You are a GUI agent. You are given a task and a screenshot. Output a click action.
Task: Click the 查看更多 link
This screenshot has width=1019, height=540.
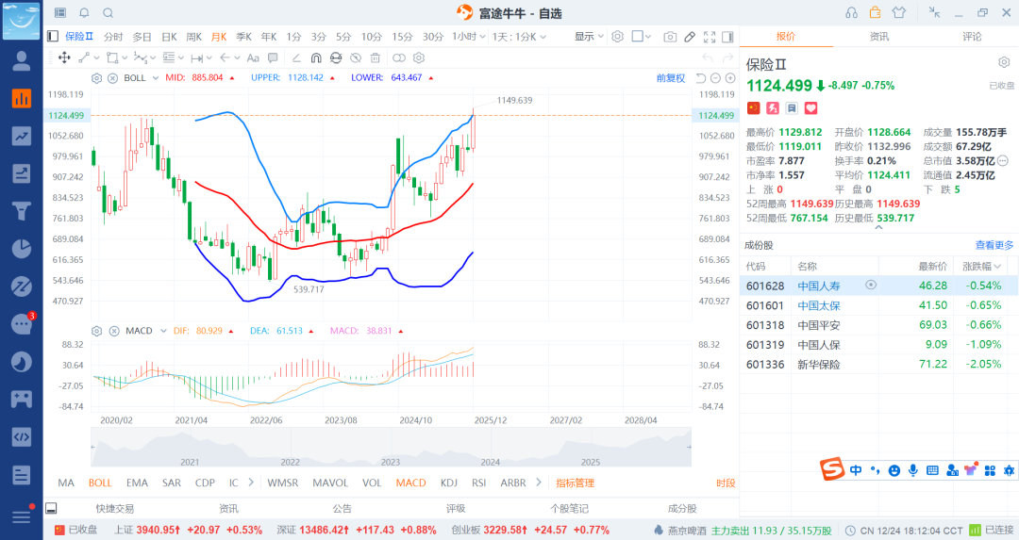[994, 245]
